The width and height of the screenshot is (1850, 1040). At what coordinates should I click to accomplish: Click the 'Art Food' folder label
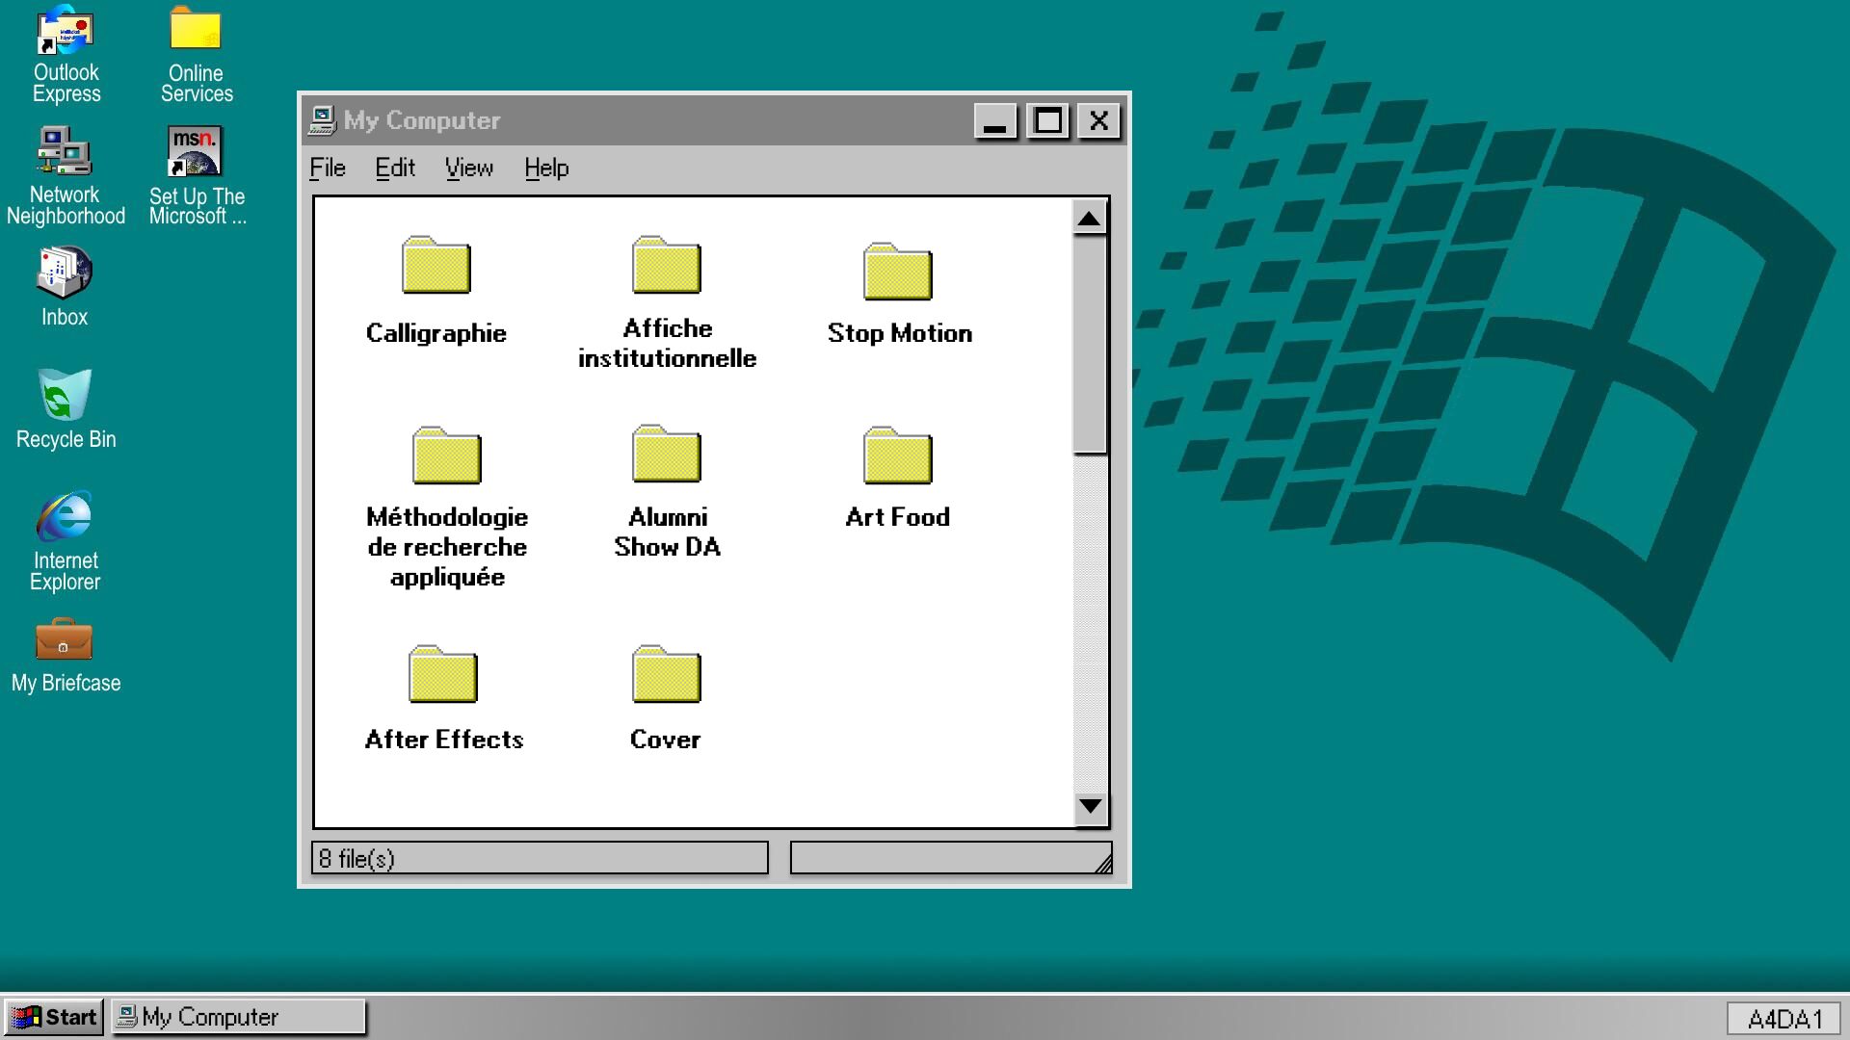point(898,517)
